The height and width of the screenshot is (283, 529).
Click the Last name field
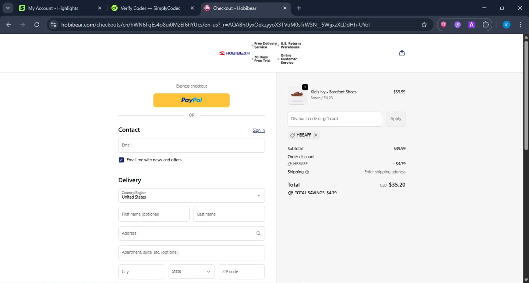[229, 214]
